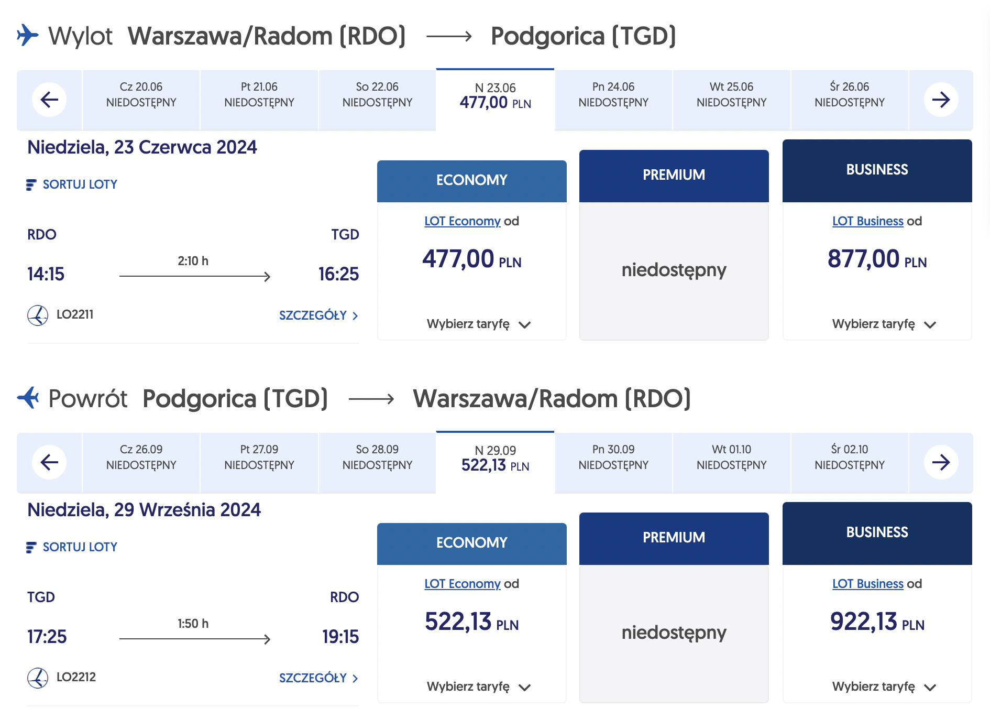Click next dates arrow for return flight
Image resolution: width=990 pixels, height=719 pixels.
click(941, 462)
